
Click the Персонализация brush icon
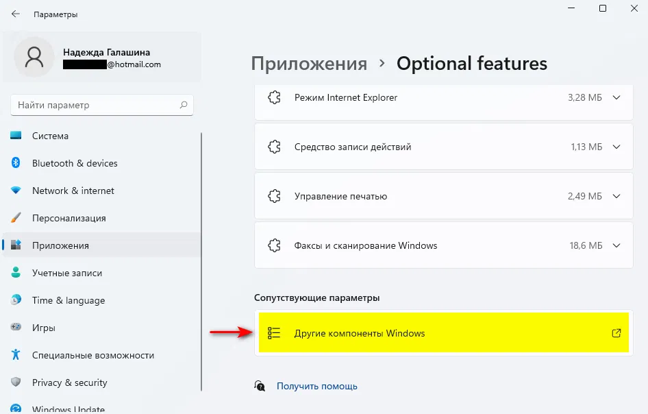16,218
